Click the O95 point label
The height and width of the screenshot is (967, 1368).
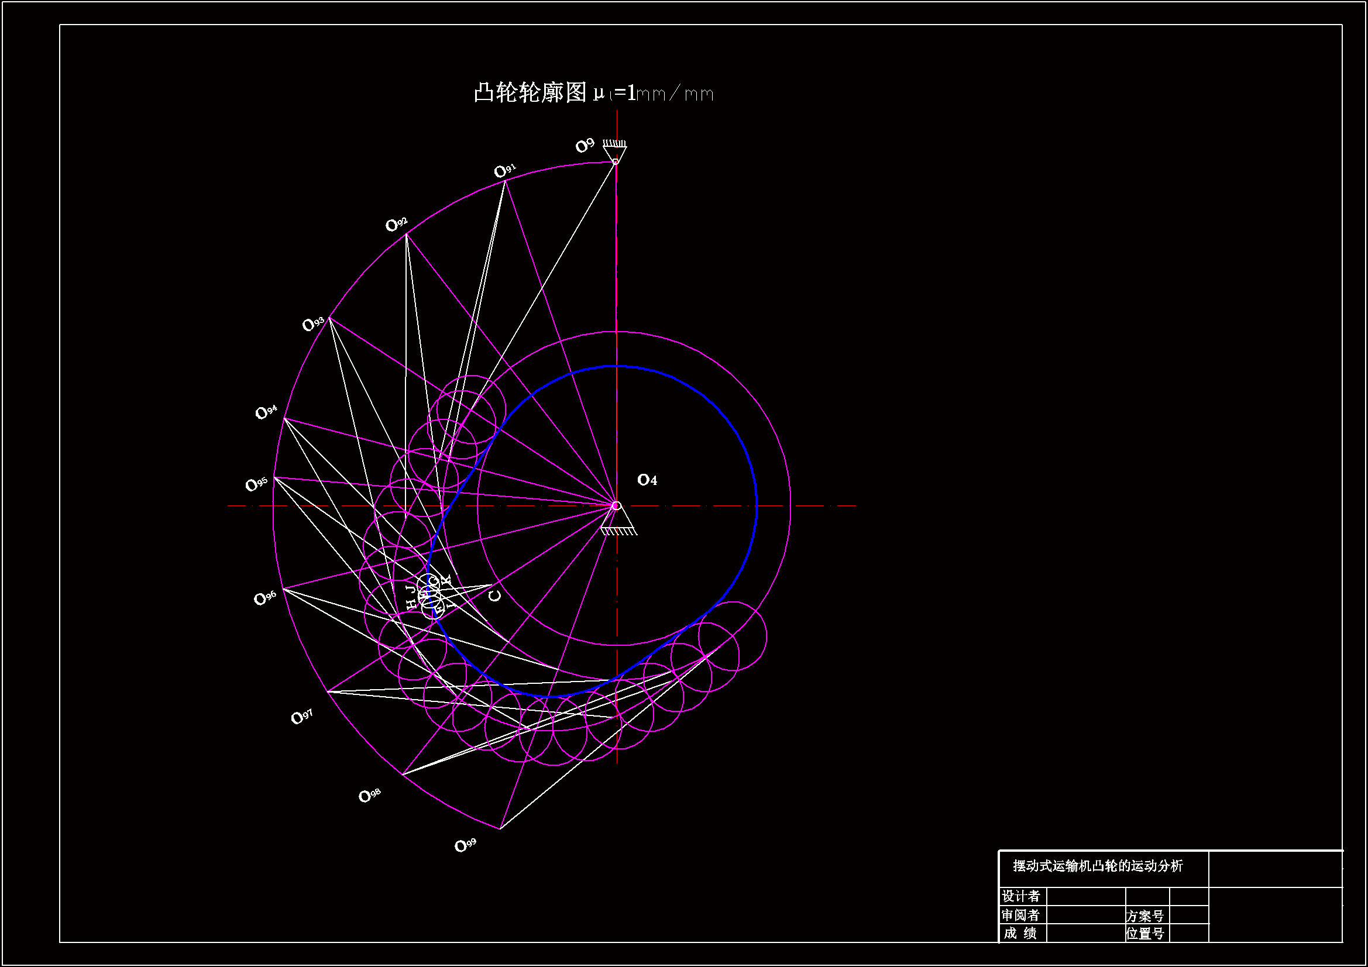pos(257,484)
